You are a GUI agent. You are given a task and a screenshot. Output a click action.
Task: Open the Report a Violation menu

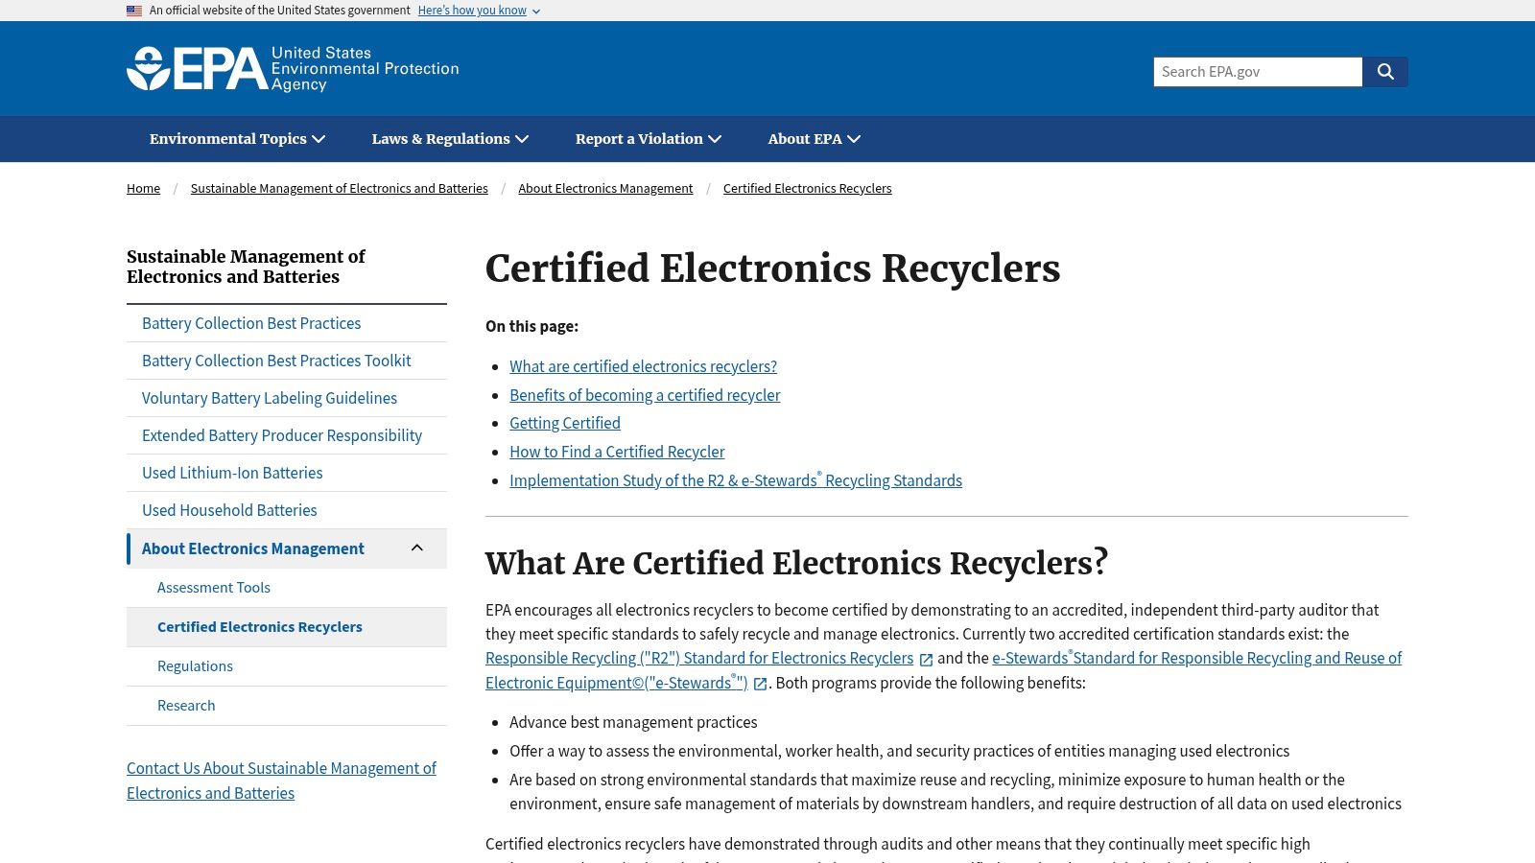[x=649, y=139]
